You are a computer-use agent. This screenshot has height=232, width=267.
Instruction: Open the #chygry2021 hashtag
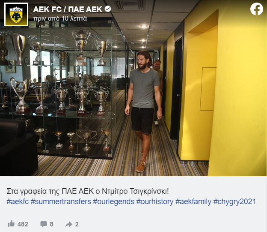click(x=234, y=202)
